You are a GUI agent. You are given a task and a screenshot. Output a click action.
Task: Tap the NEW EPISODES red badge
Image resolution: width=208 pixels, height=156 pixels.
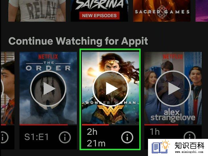[x=99, y=15]
